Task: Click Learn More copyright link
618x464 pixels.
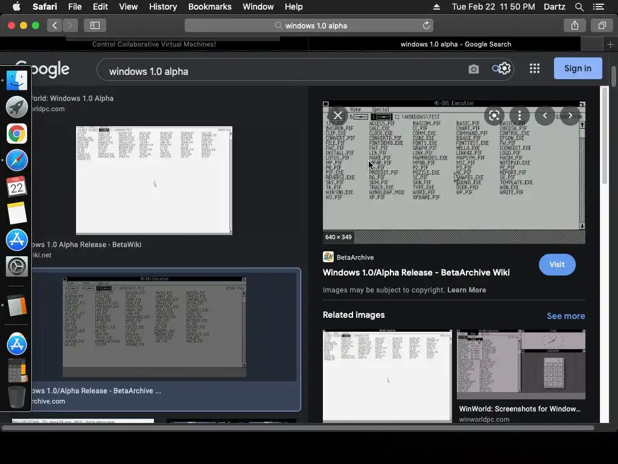Action: 467,290
